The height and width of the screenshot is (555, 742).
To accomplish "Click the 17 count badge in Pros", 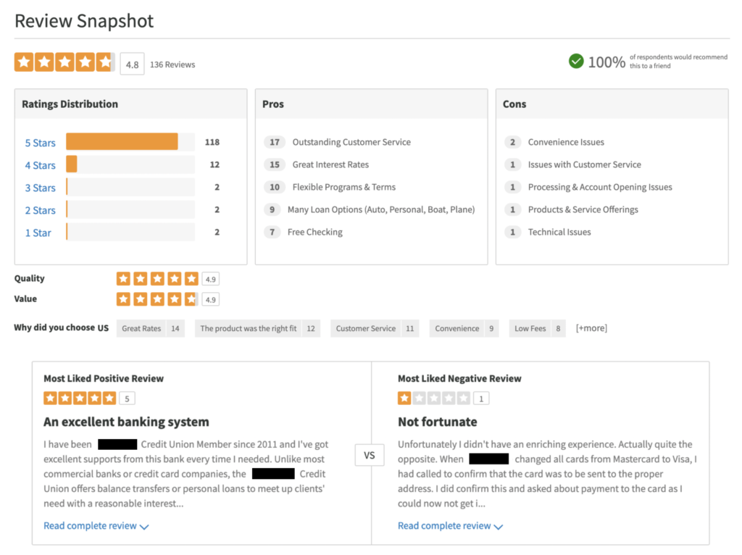I will (275, 142).
